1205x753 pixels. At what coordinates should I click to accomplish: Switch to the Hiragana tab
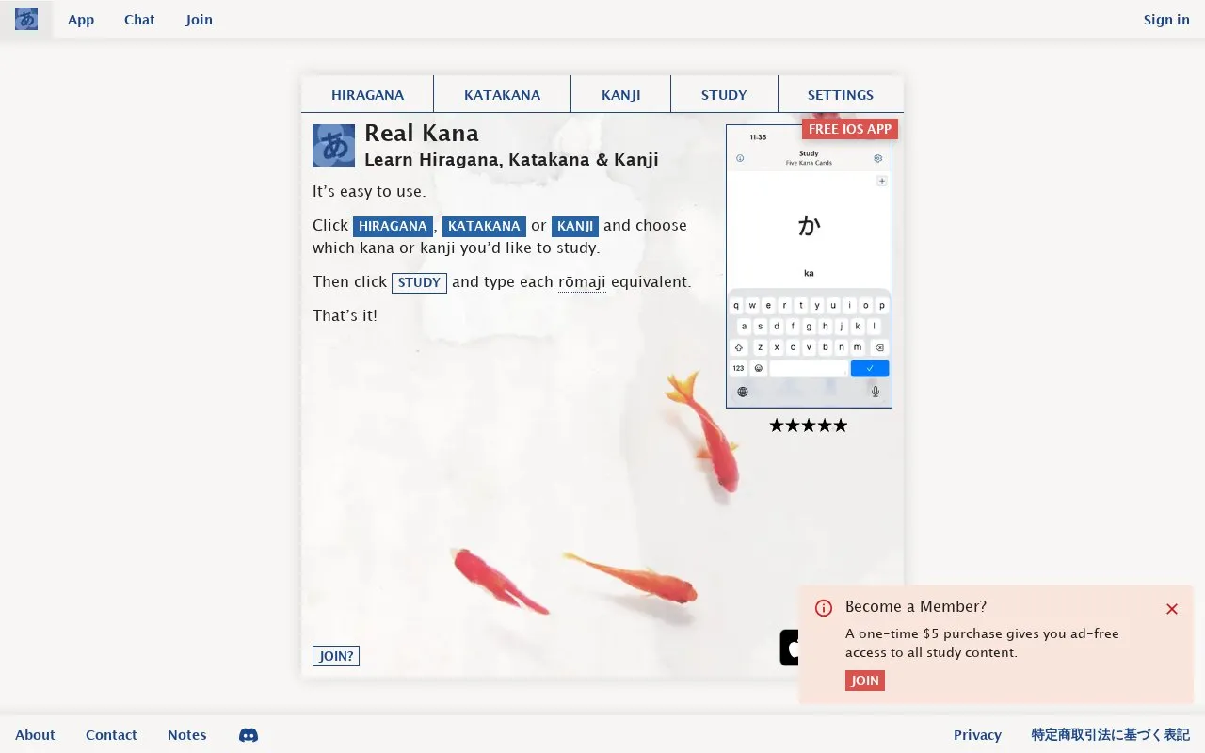tap(367, 95)
